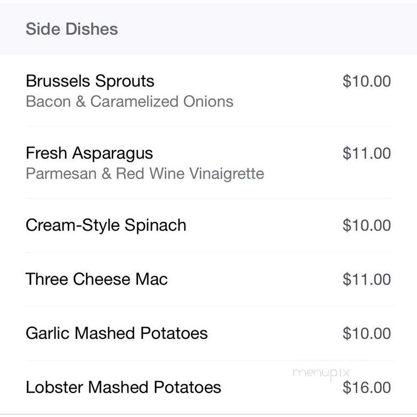Click the $10.00 price for Garlic Mashed Potatoes
The height and width of the screenshot is (417, 417).
point(367,333)
